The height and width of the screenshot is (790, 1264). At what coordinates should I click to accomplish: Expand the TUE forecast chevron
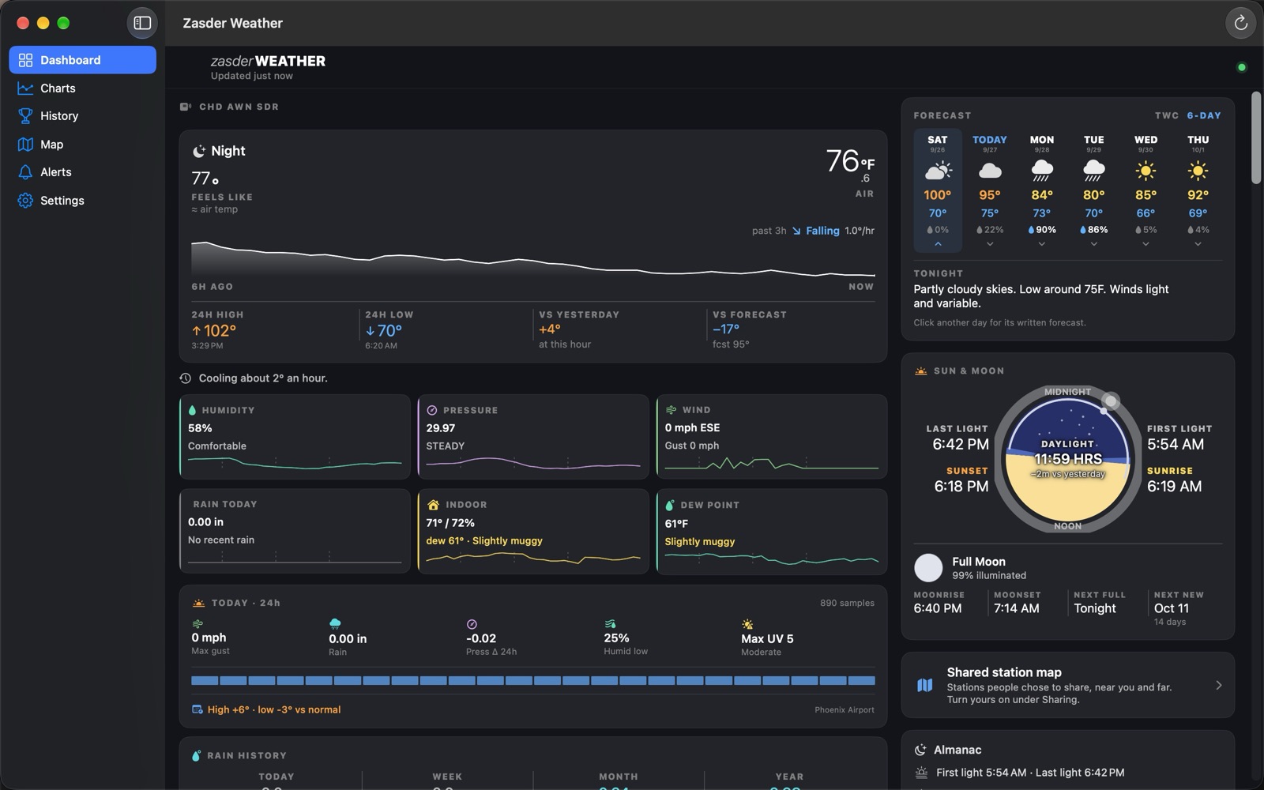[x=1094, y=244]
